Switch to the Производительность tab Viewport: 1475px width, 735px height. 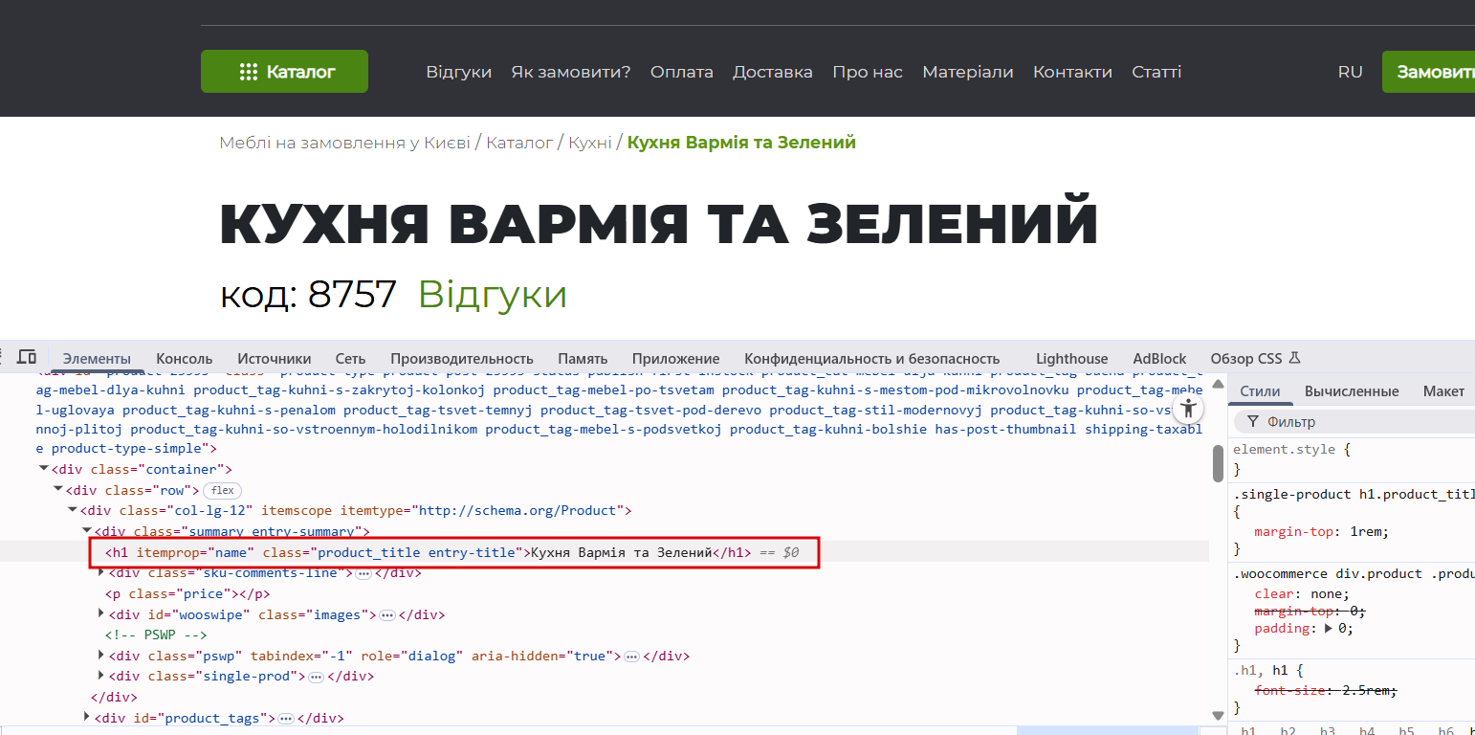462,359
